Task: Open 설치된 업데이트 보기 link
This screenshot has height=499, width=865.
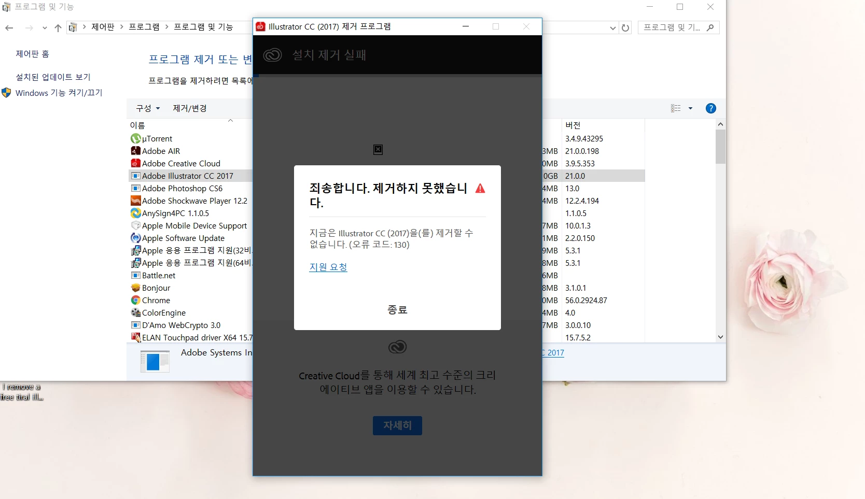Action: [53, 77]
